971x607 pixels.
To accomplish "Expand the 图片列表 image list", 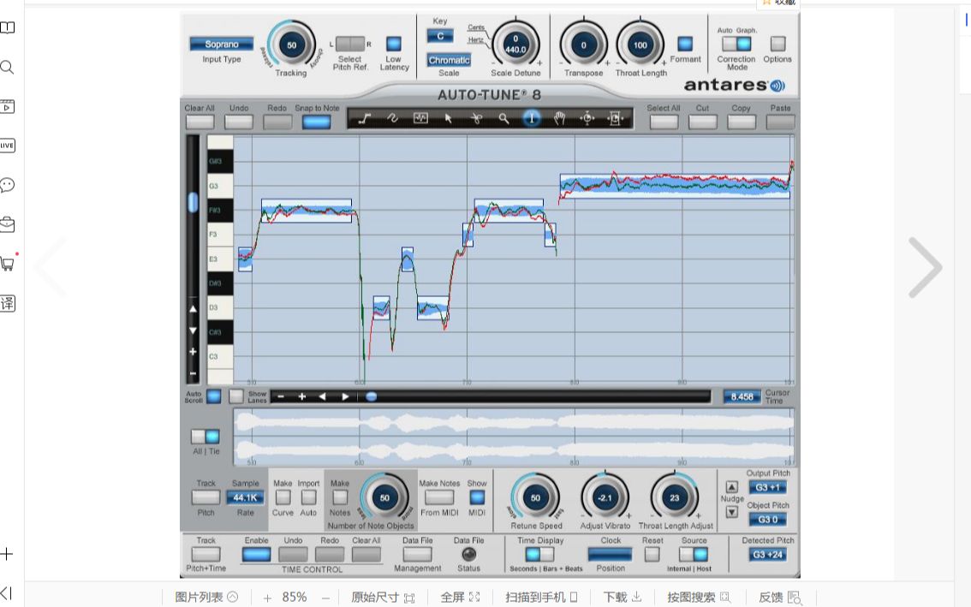I will [x=206, y=597].
